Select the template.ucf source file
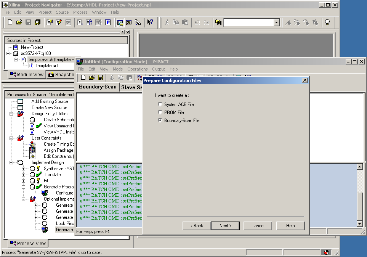 pyautogui.click(x=47, y=66)
